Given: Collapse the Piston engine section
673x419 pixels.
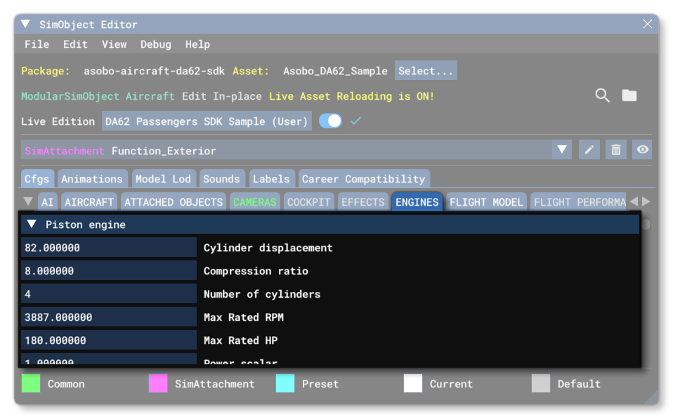Looking at the screenshot, I should 30,224.
